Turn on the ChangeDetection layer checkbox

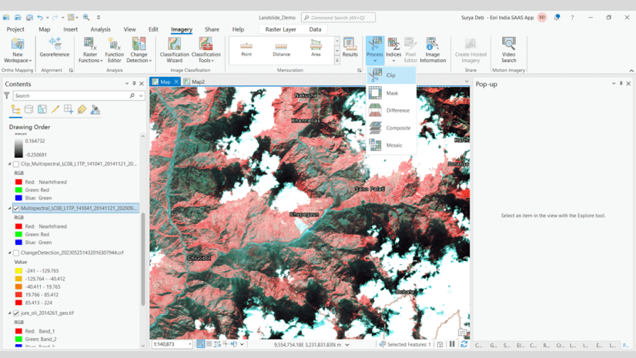[16, 253]
